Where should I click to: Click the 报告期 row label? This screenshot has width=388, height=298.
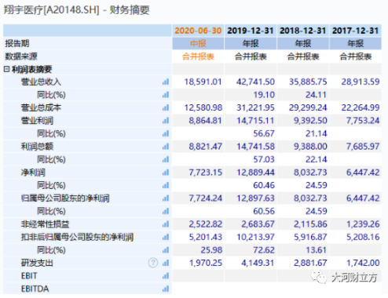pos(17,43)
